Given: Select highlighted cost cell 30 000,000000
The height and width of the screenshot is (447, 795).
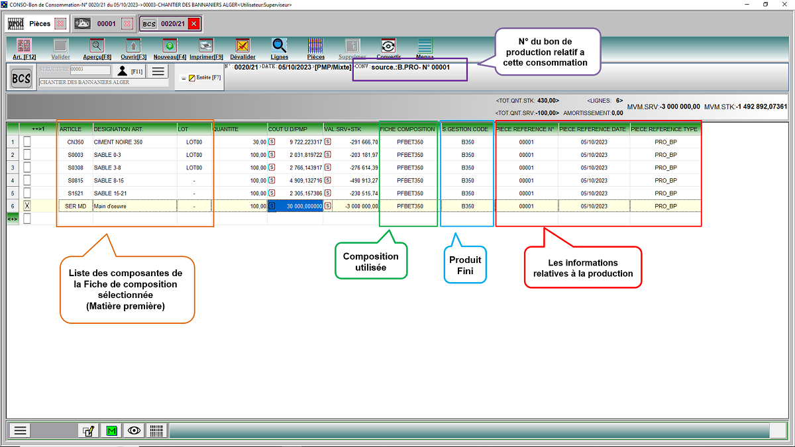Looking at the screenshot, I should click(x=295, y=206).
